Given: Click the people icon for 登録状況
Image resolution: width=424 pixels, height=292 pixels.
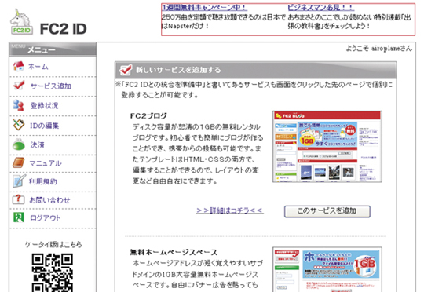Looking at the screenshot, I should point(18,105).
